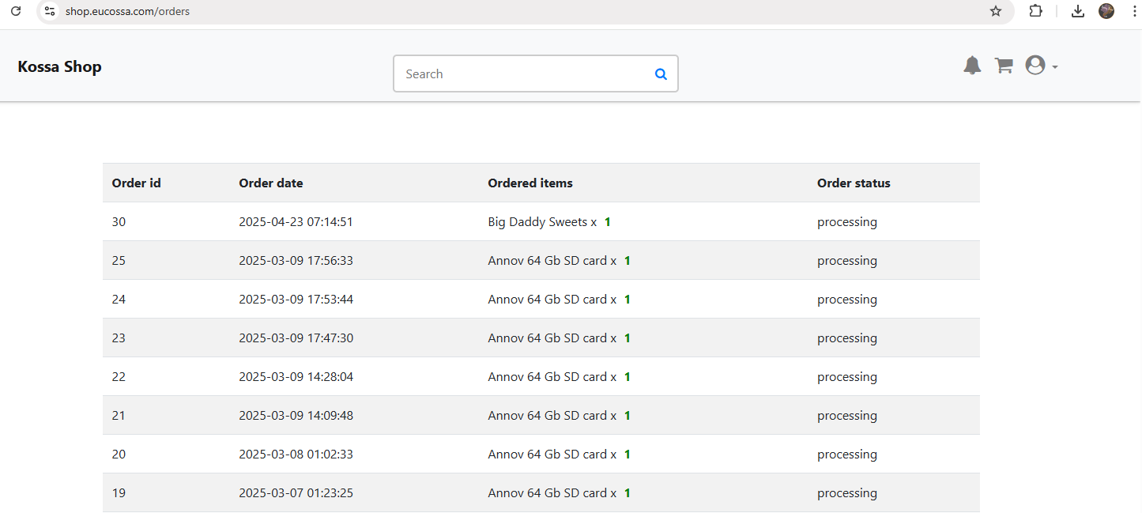Open the Big Daddy Sweets product link
The height and width of the screenshot is (513, 1142).
[x=538, y=221]
